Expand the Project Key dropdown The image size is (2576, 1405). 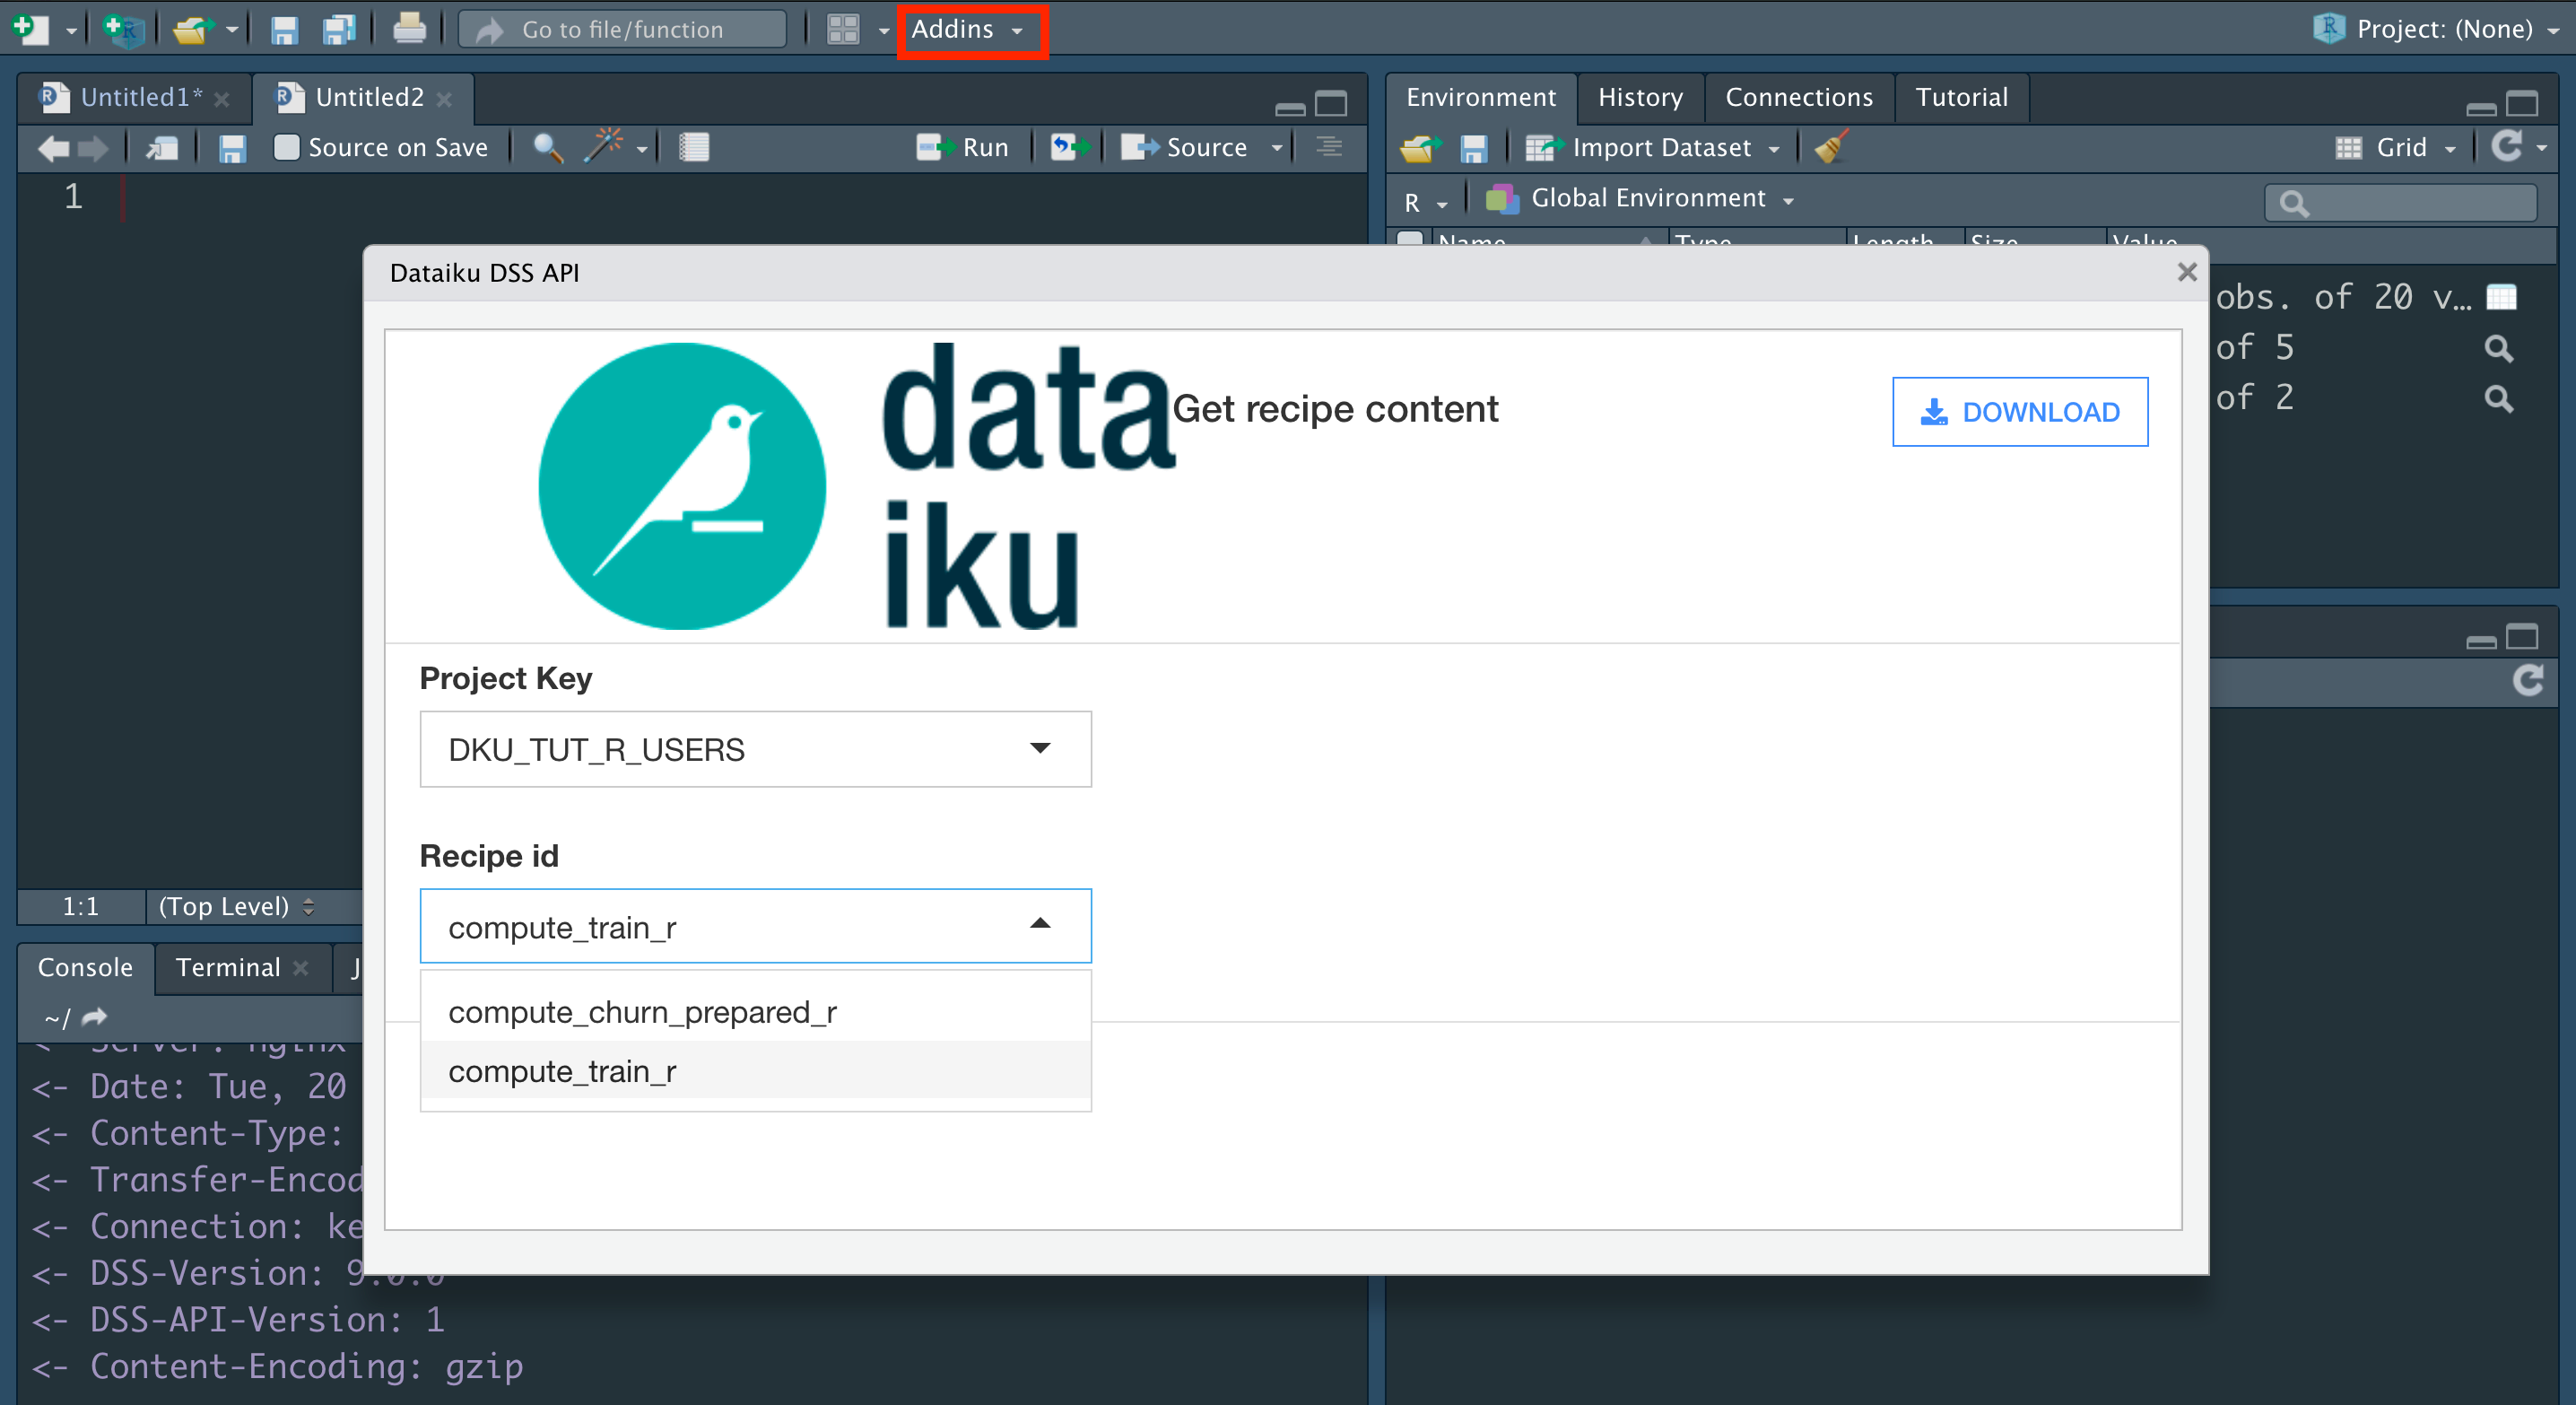point(756,749)
